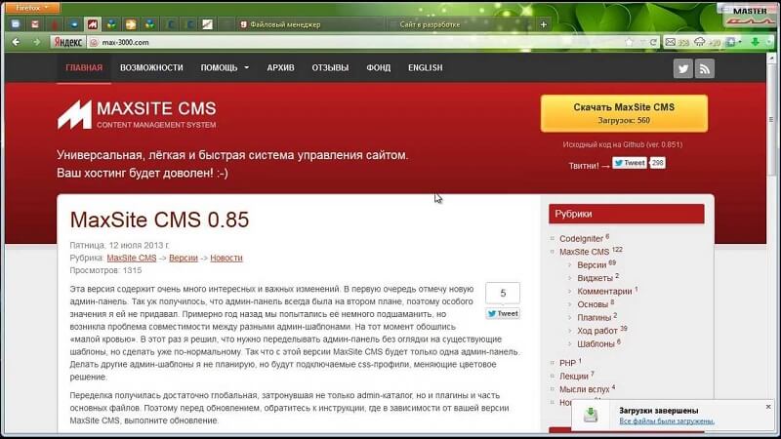Open Комментарии subcategory in sidebar
This screenshot has height=439, width=781.
click(x=604, y=291)
